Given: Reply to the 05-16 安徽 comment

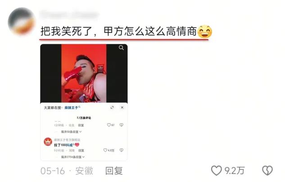Looking at the screenshot, I should click(114, 171).
